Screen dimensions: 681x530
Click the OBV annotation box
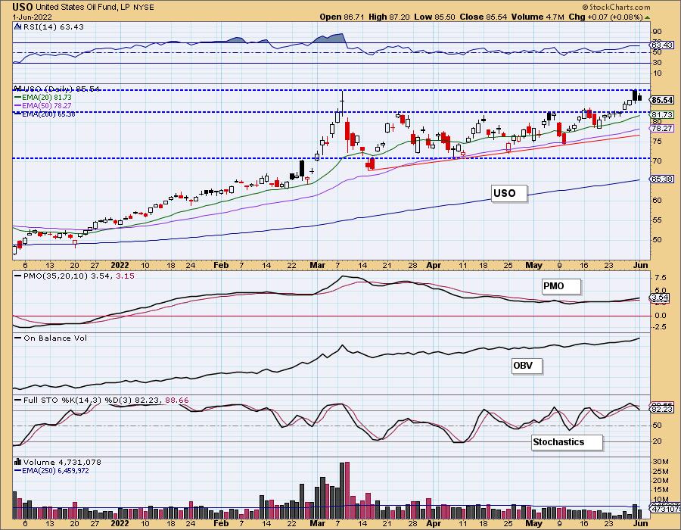pos(527,366)
